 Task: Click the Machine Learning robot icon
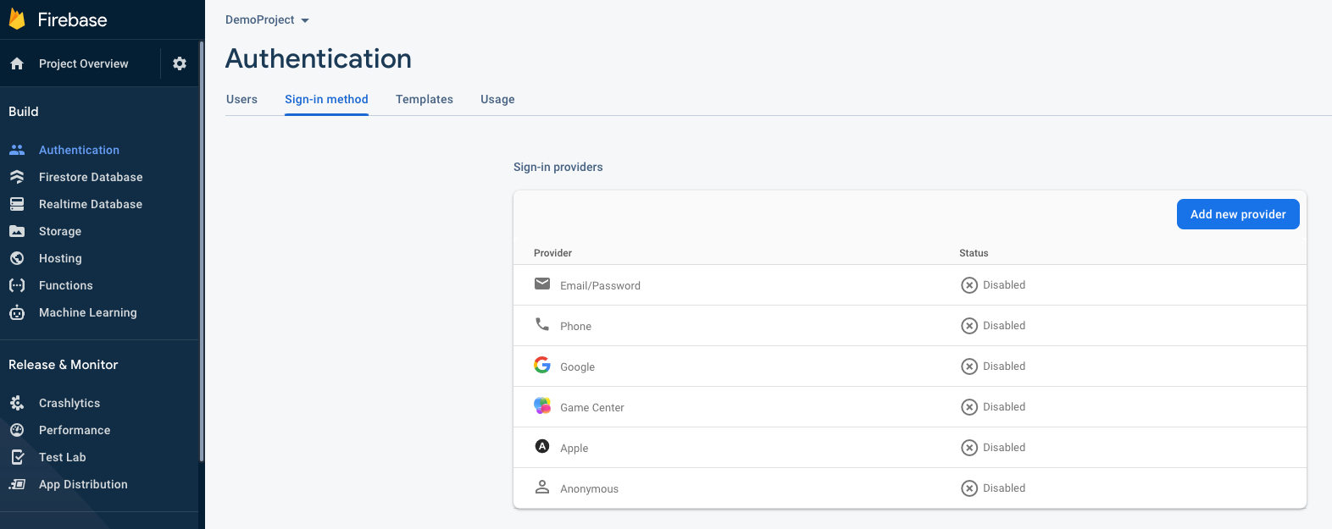click(x=17, y=312)
